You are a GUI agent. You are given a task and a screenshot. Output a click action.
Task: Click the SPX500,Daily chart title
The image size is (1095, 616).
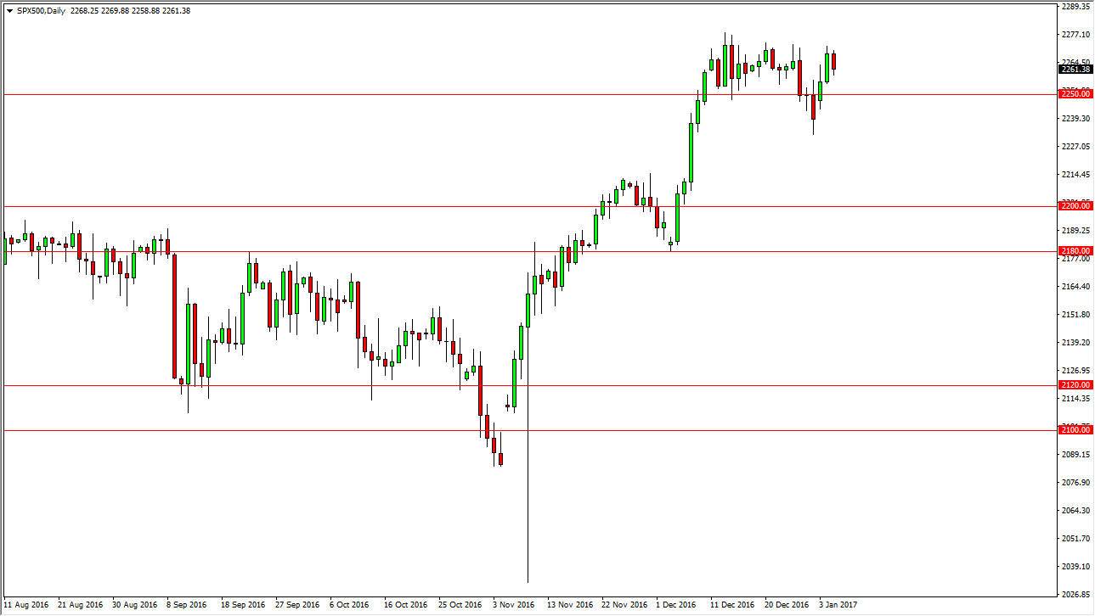click(42, 11)
